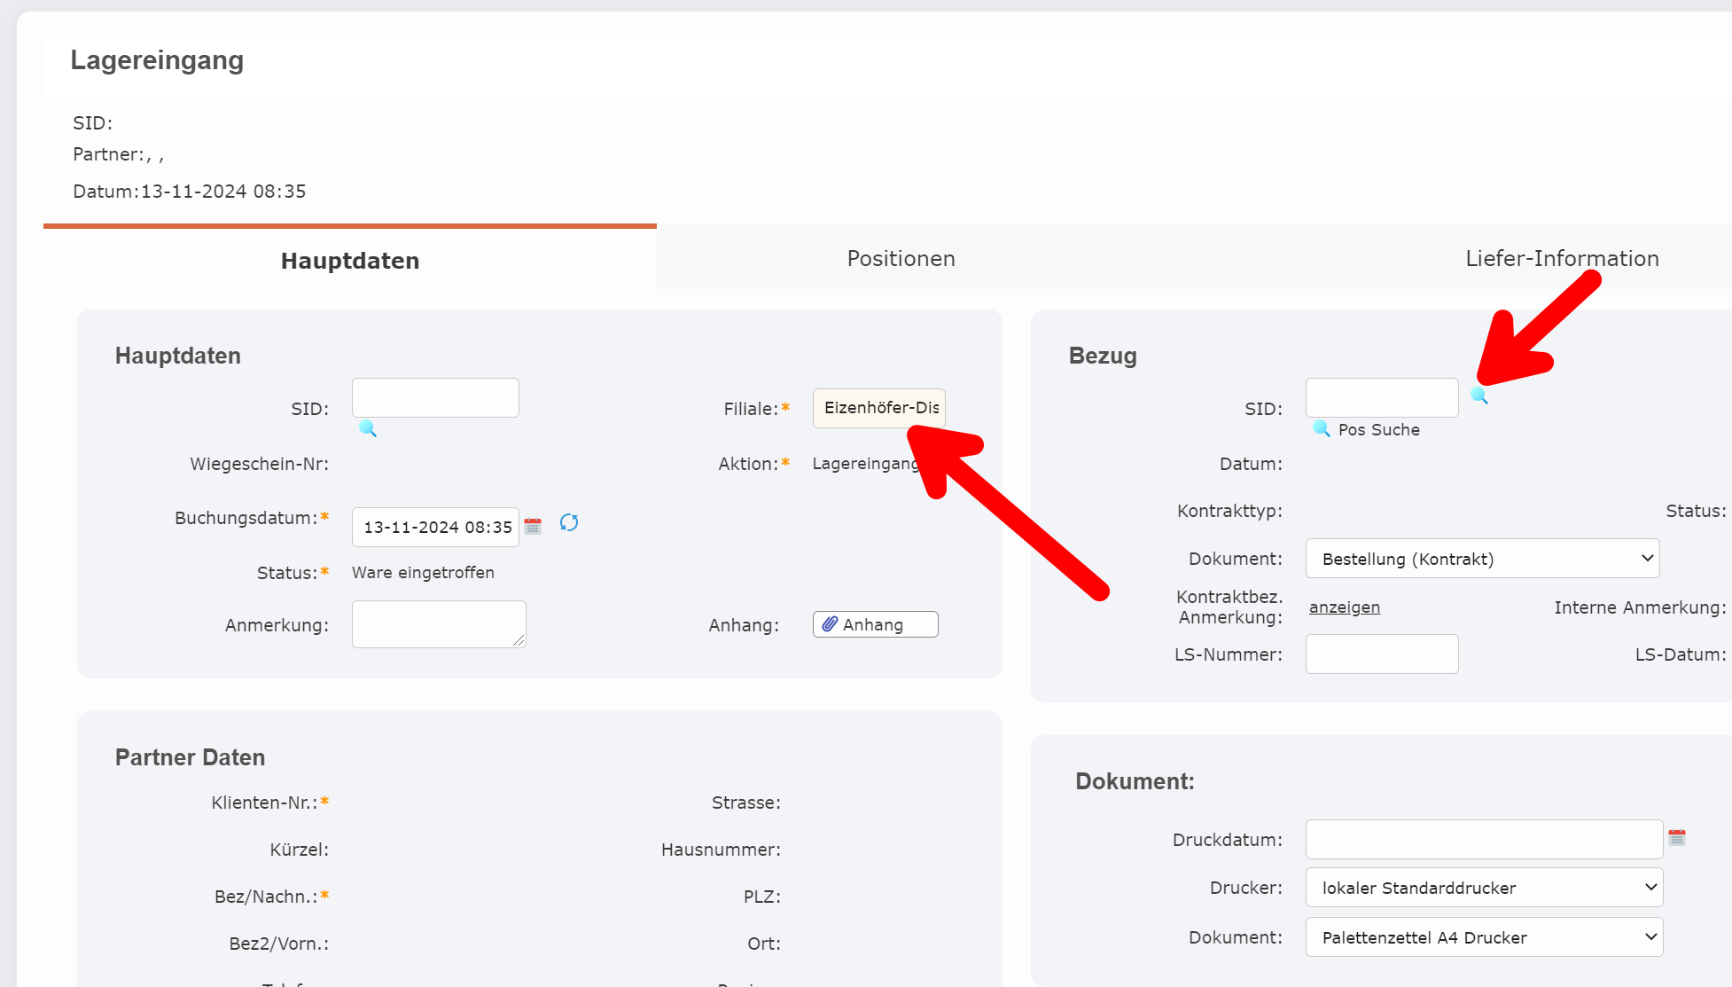Change the Drucker selection from lokaler Standarddrucker
The image size is (1732, 987).
1483,887
